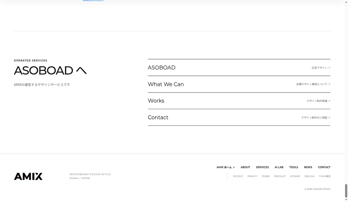The width and height of the screenshot is (348, 202).
Task: Open Cookie設定 settings link
Action: [x=325, y=176]
